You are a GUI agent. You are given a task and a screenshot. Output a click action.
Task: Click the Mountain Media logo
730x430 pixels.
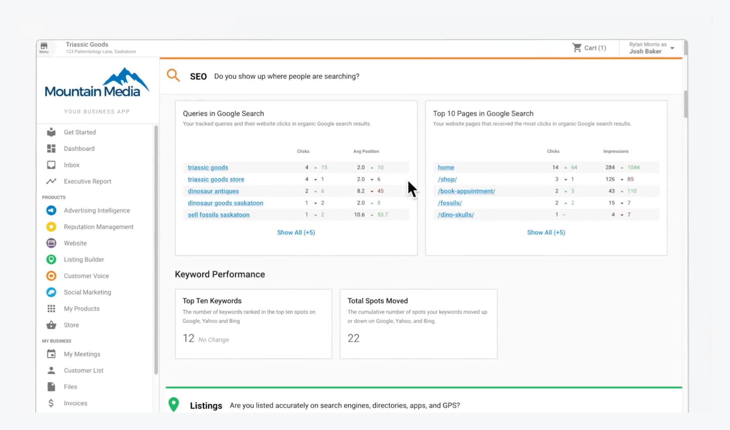pyautogui.click(x=97, y=83)
